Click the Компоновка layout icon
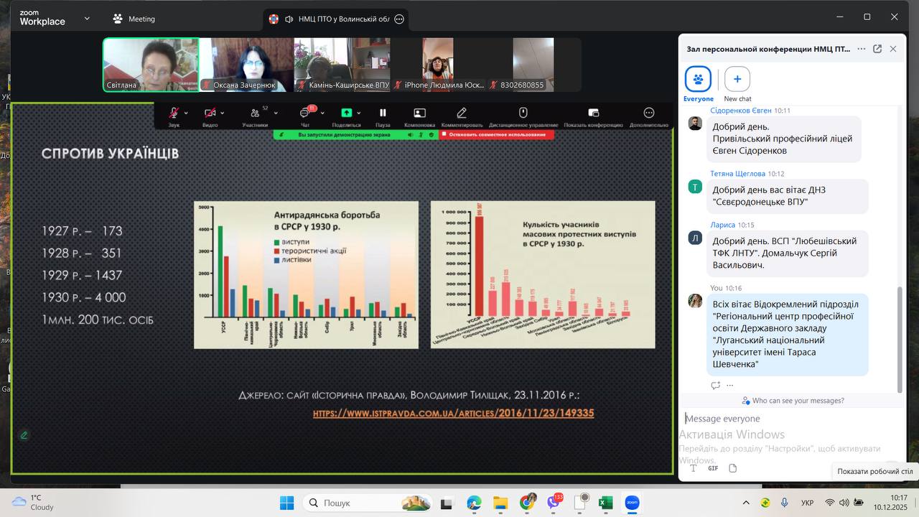This screenshot has width=919, height=517. pyautogui.click(x=419, y=113)
